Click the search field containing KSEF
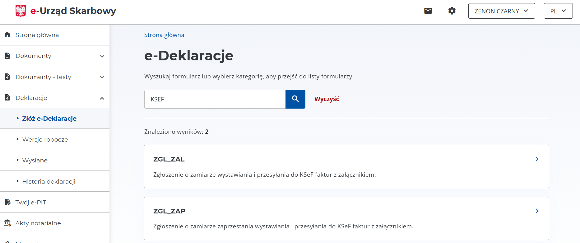 tap(215, 99)
